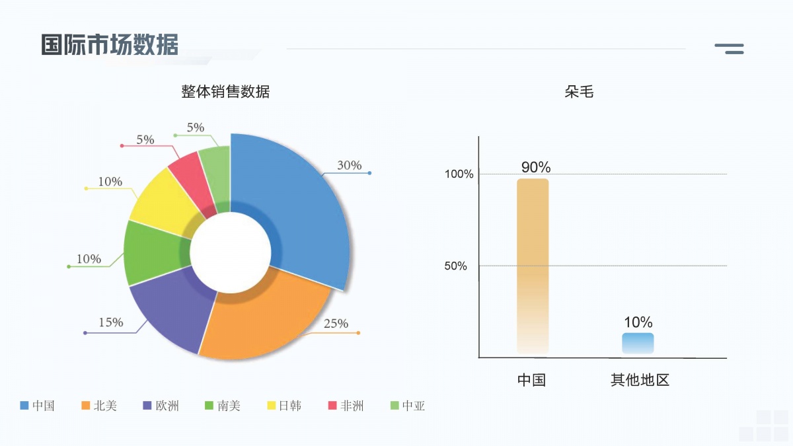
Task: Click the 欧洲 purple legend marker
Action: (147, 406)
